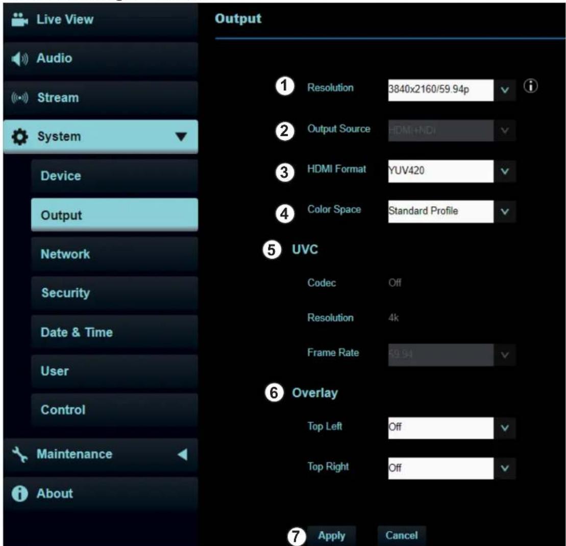
Task: Open the Live View page
Action: 101,20
